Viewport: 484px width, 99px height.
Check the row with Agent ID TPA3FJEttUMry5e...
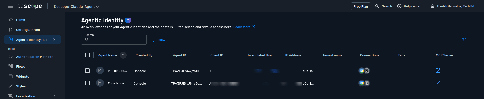87,83
